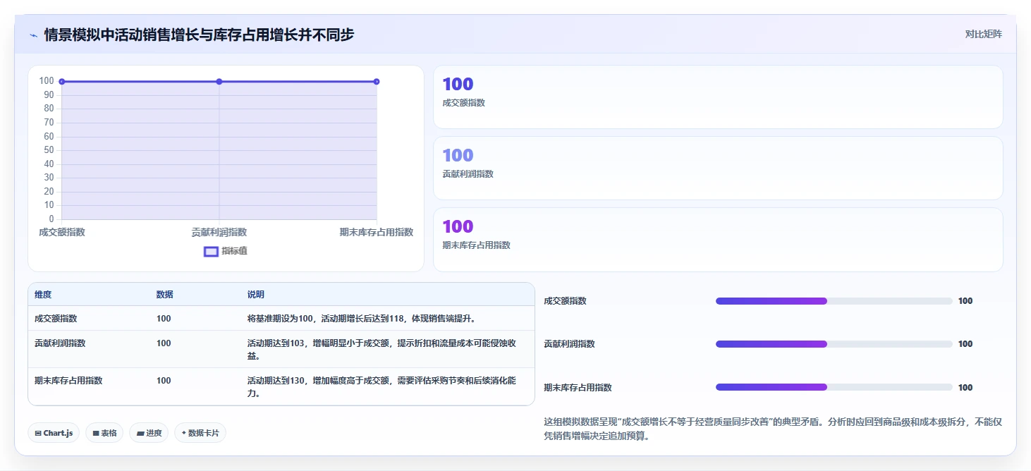Click the 期末库存占用指数 label beside its progress bar

tap(578, 388)
